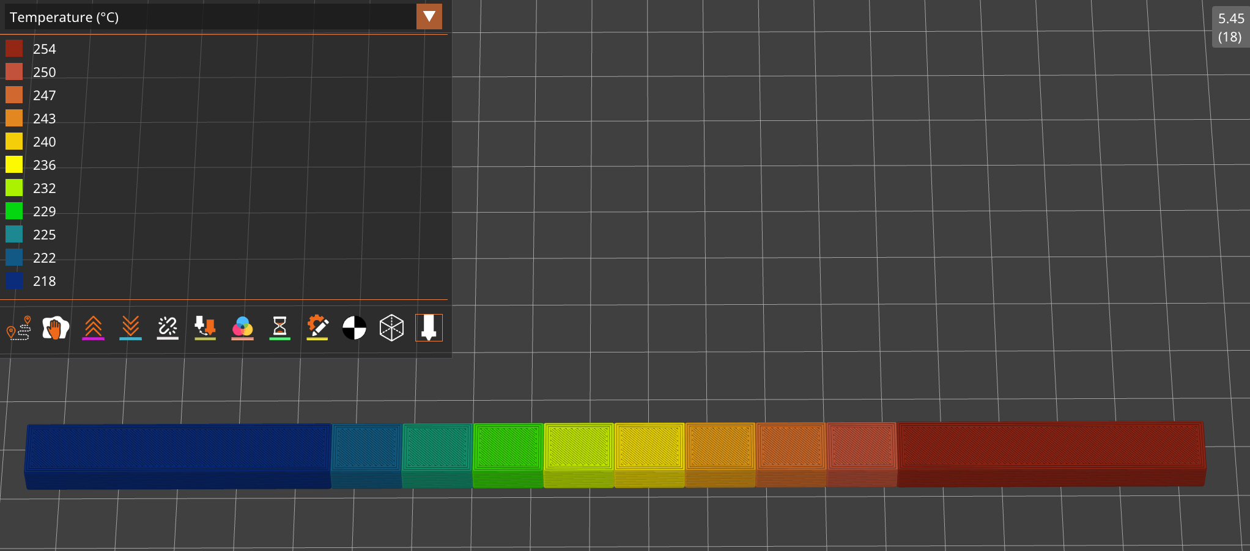Show deretractions with the down-chevrons icon

(x=130, y=328)
